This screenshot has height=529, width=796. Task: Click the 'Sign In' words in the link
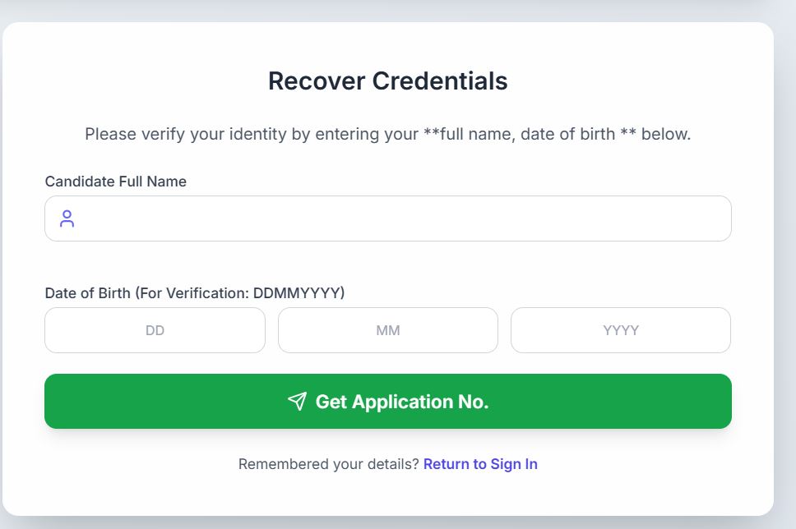pos(514,464)
